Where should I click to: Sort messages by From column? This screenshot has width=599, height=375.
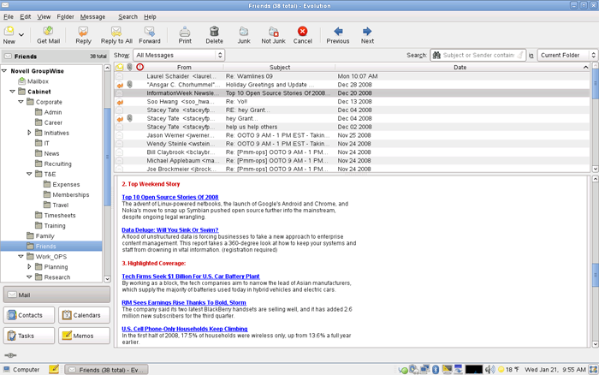184,68
